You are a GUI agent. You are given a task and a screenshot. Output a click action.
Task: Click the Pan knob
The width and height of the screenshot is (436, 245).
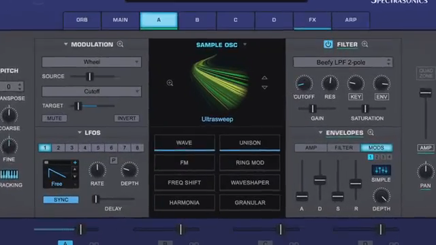point(425,171)
